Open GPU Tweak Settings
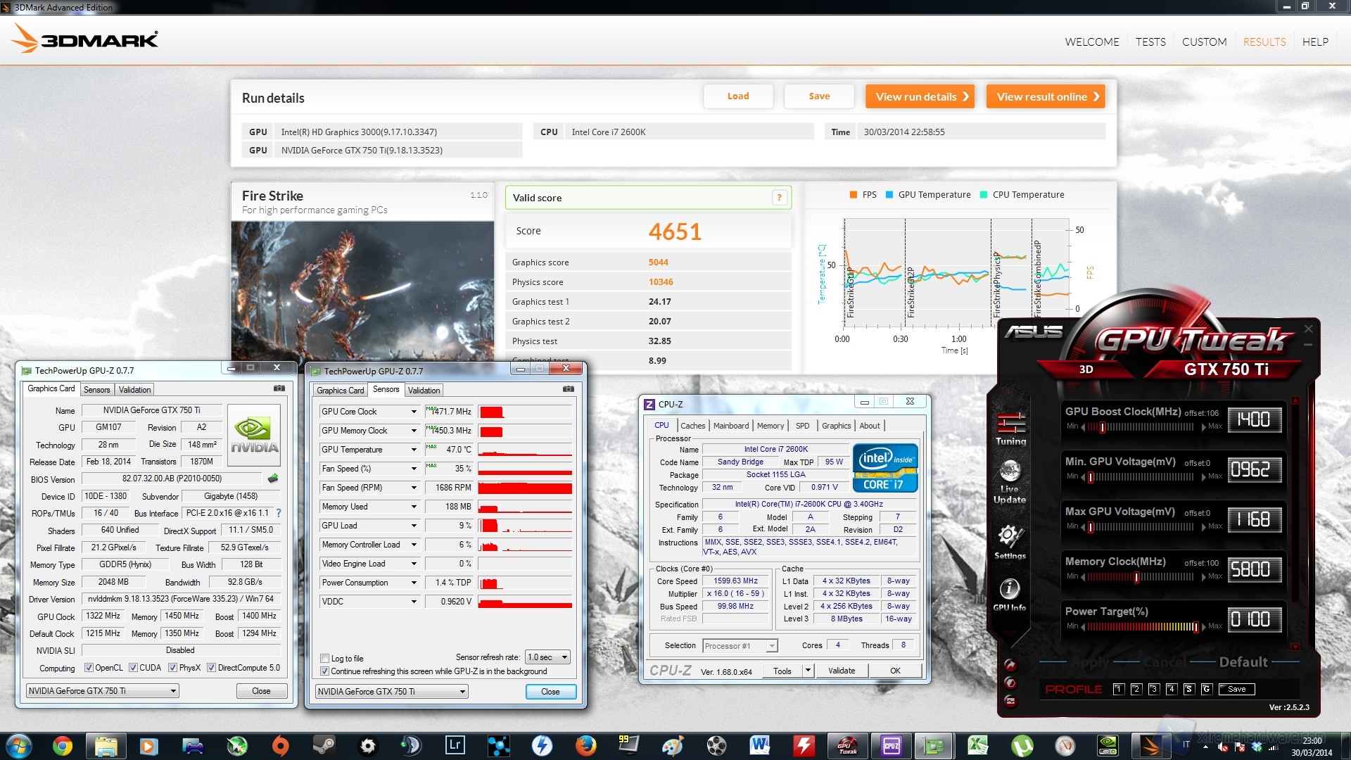The width and height of the screenshot is (1351, 760). (x=1010, y=542)
